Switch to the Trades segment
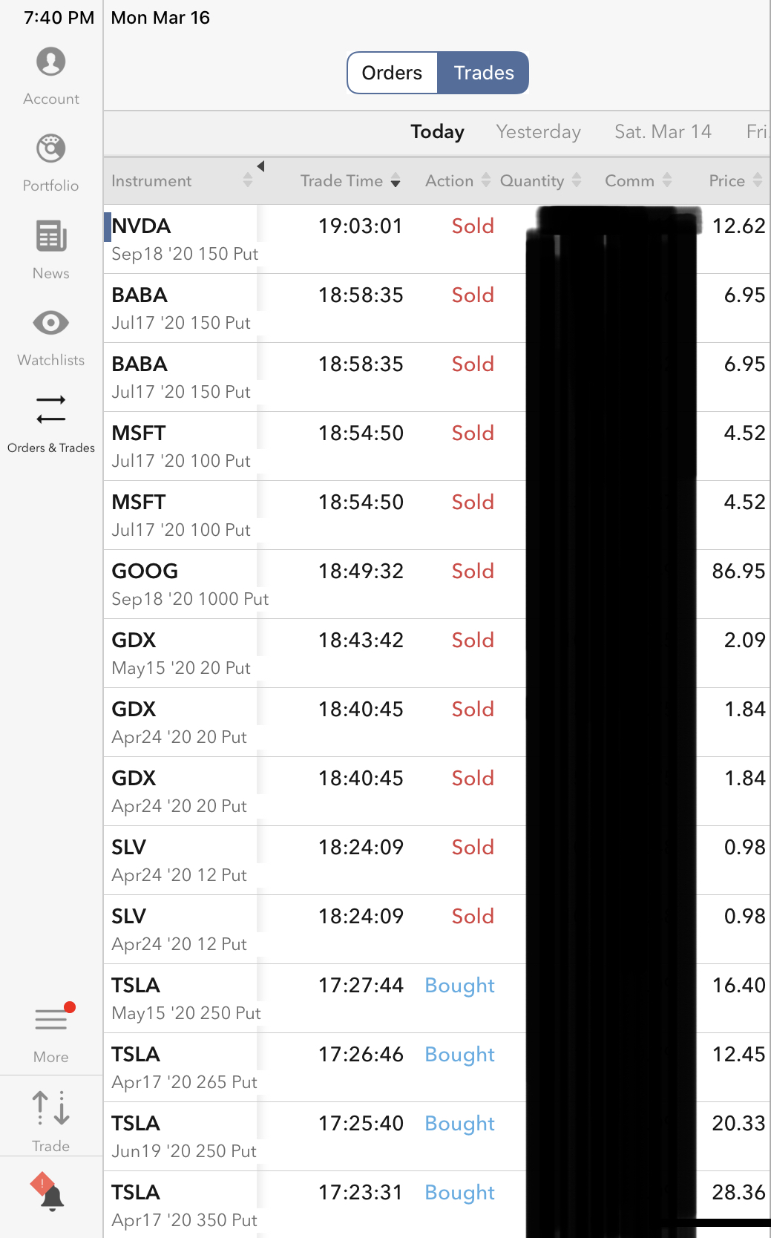Image resolution: width=771 pixels, height=1238 pixels. 484,73
